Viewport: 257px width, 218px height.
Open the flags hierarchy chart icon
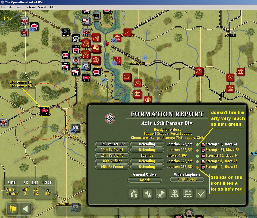click(x=188, y=194)
